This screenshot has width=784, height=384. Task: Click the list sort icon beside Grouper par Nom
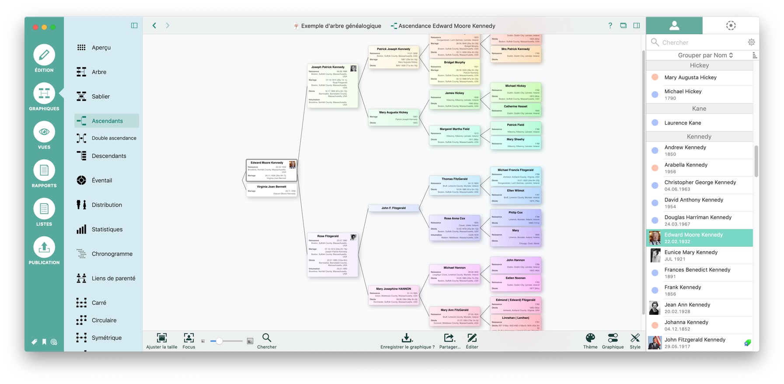[x=754, y=55]
